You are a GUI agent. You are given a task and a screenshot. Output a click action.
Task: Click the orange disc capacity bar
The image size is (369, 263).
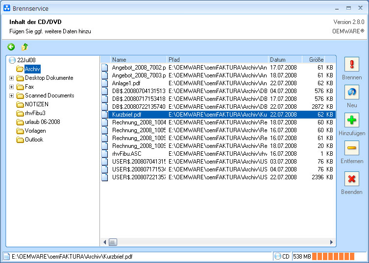333,257
